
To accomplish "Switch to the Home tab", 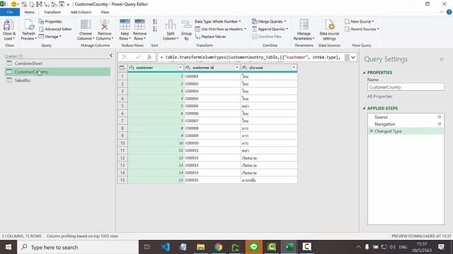I will (30, 12).
